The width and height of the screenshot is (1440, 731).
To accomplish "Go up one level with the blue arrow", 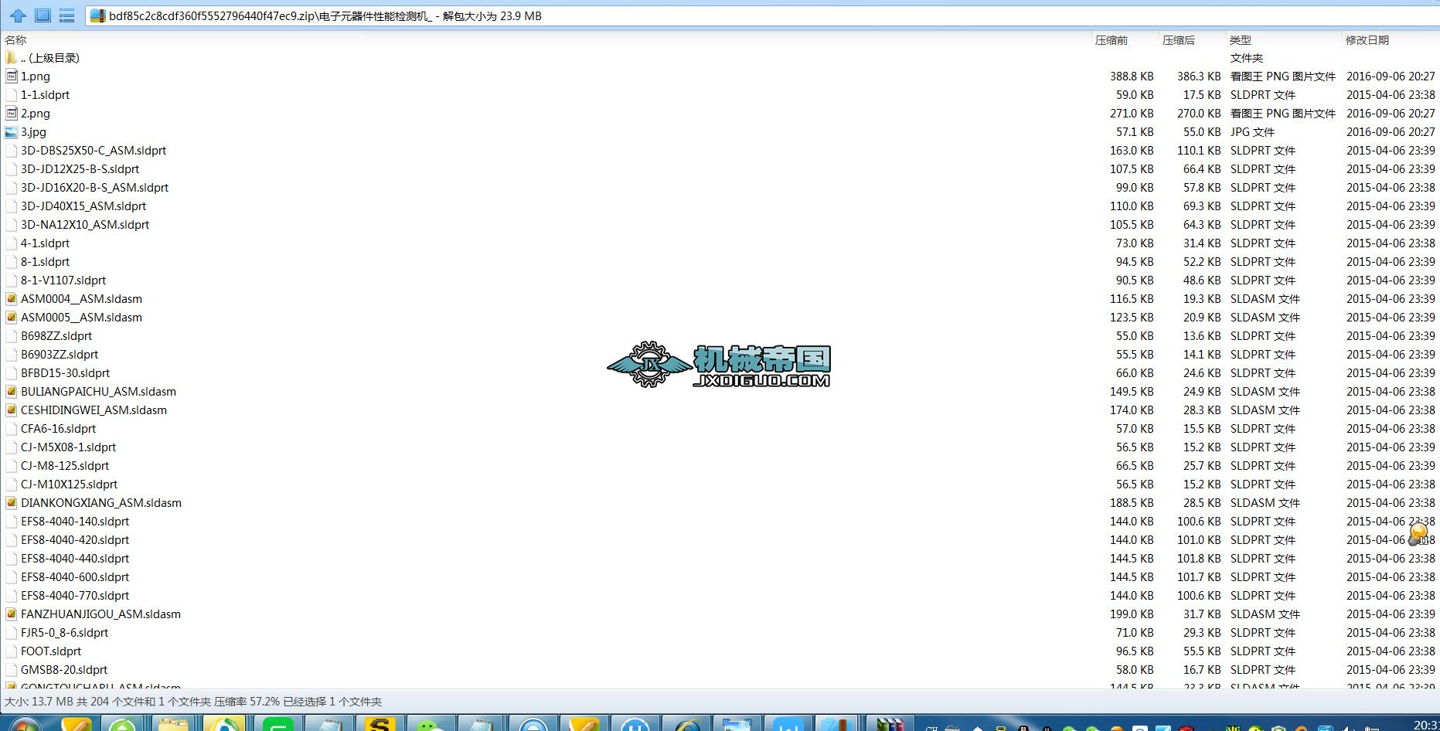I will pos(18,15).
